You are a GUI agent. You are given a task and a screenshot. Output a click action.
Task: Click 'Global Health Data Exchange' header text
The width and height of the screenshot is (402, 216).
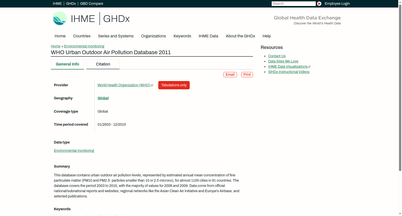pos(307,18)
